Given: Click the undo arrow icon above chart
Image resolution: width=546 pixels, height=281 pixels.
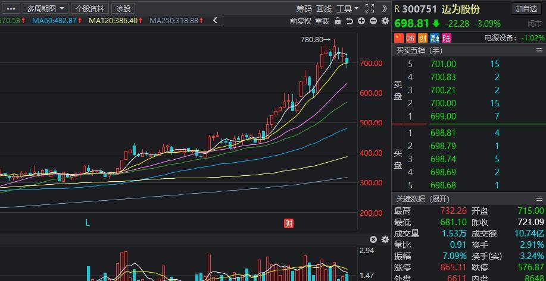Looking at the screenshot, I should (350, 21).
